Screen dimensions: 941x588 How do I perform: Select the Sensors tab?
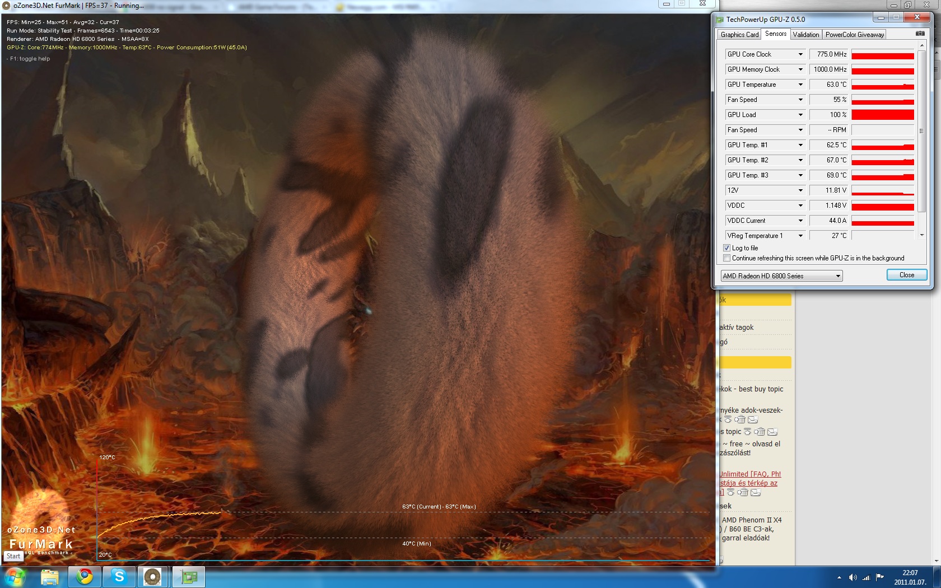pyautogui.click(x=776, y=34)
